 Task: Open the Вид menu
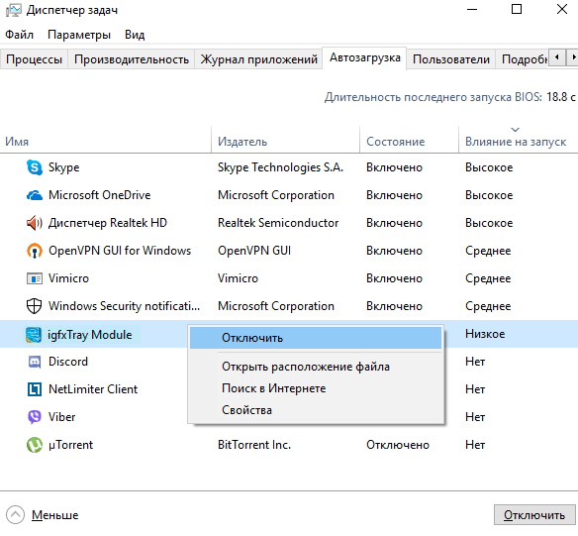135,35
